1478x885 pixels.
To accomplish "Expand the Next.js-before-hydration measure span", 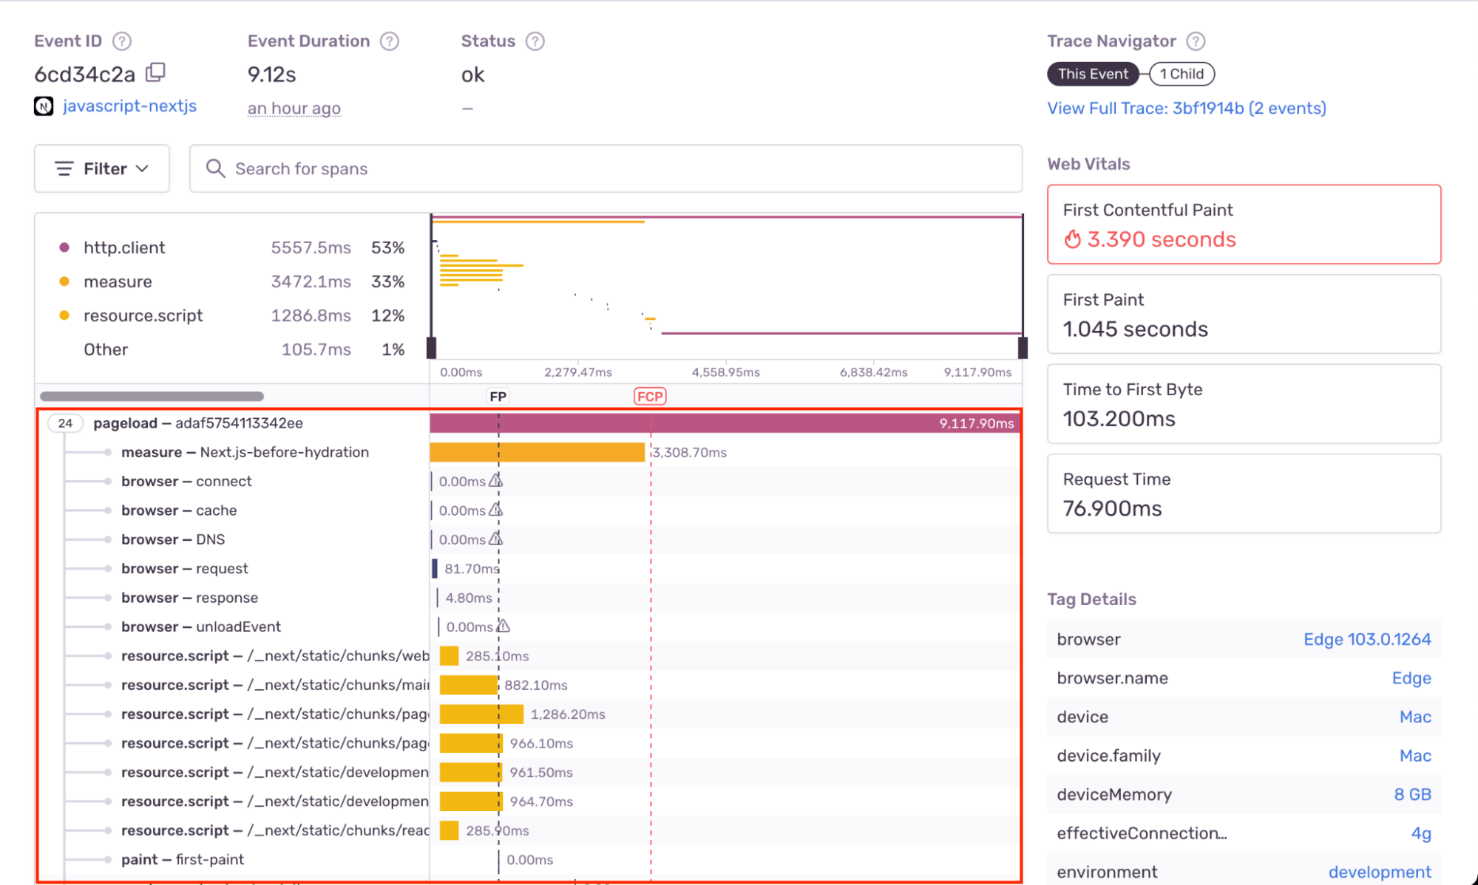I will pos(109,452).
